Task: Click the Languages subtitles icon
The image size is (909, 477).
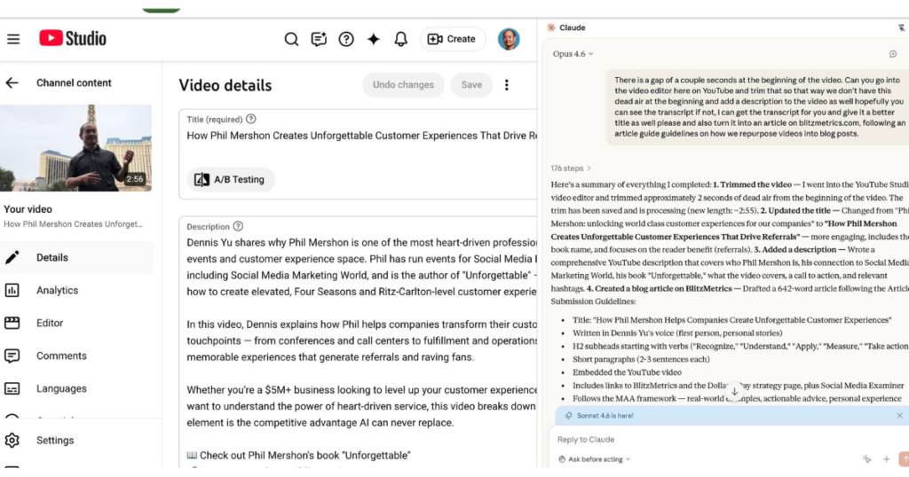Action: [x=12, y=388]
